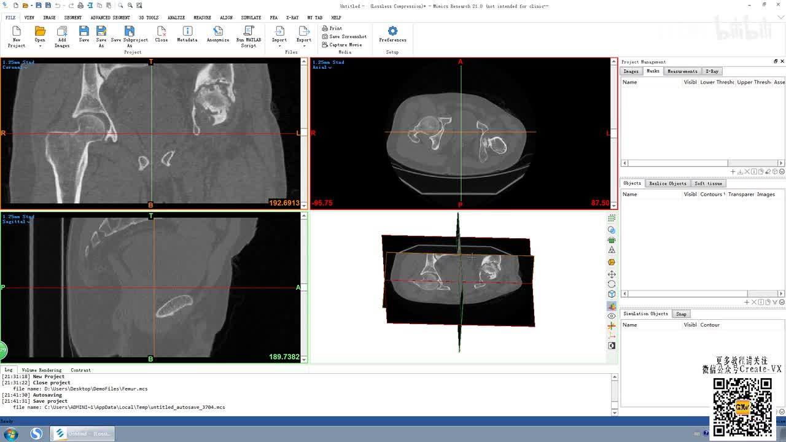Click Save Screenshot
786x442 pixels.
click(x=344, y=36)
